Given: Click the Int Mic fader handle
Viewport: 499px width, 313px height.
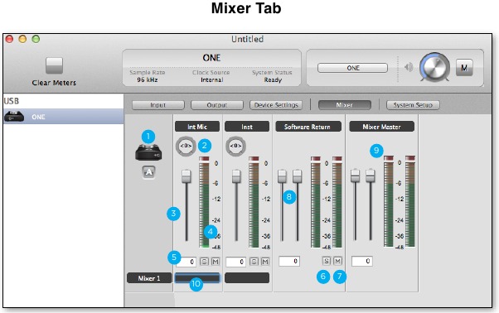Looking at the screenshot, I should point(187,176).
